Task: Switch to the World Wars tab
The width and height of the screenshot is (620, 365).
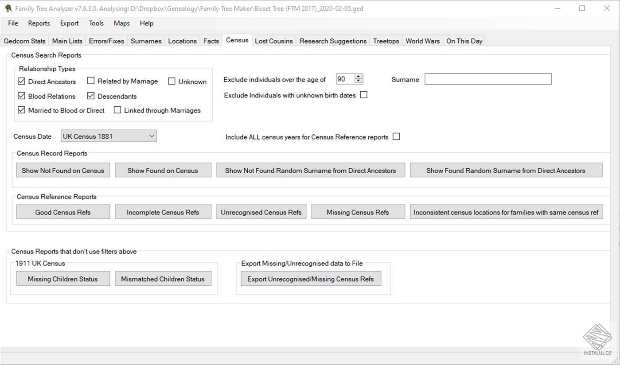Action: [x=422, y=41]
